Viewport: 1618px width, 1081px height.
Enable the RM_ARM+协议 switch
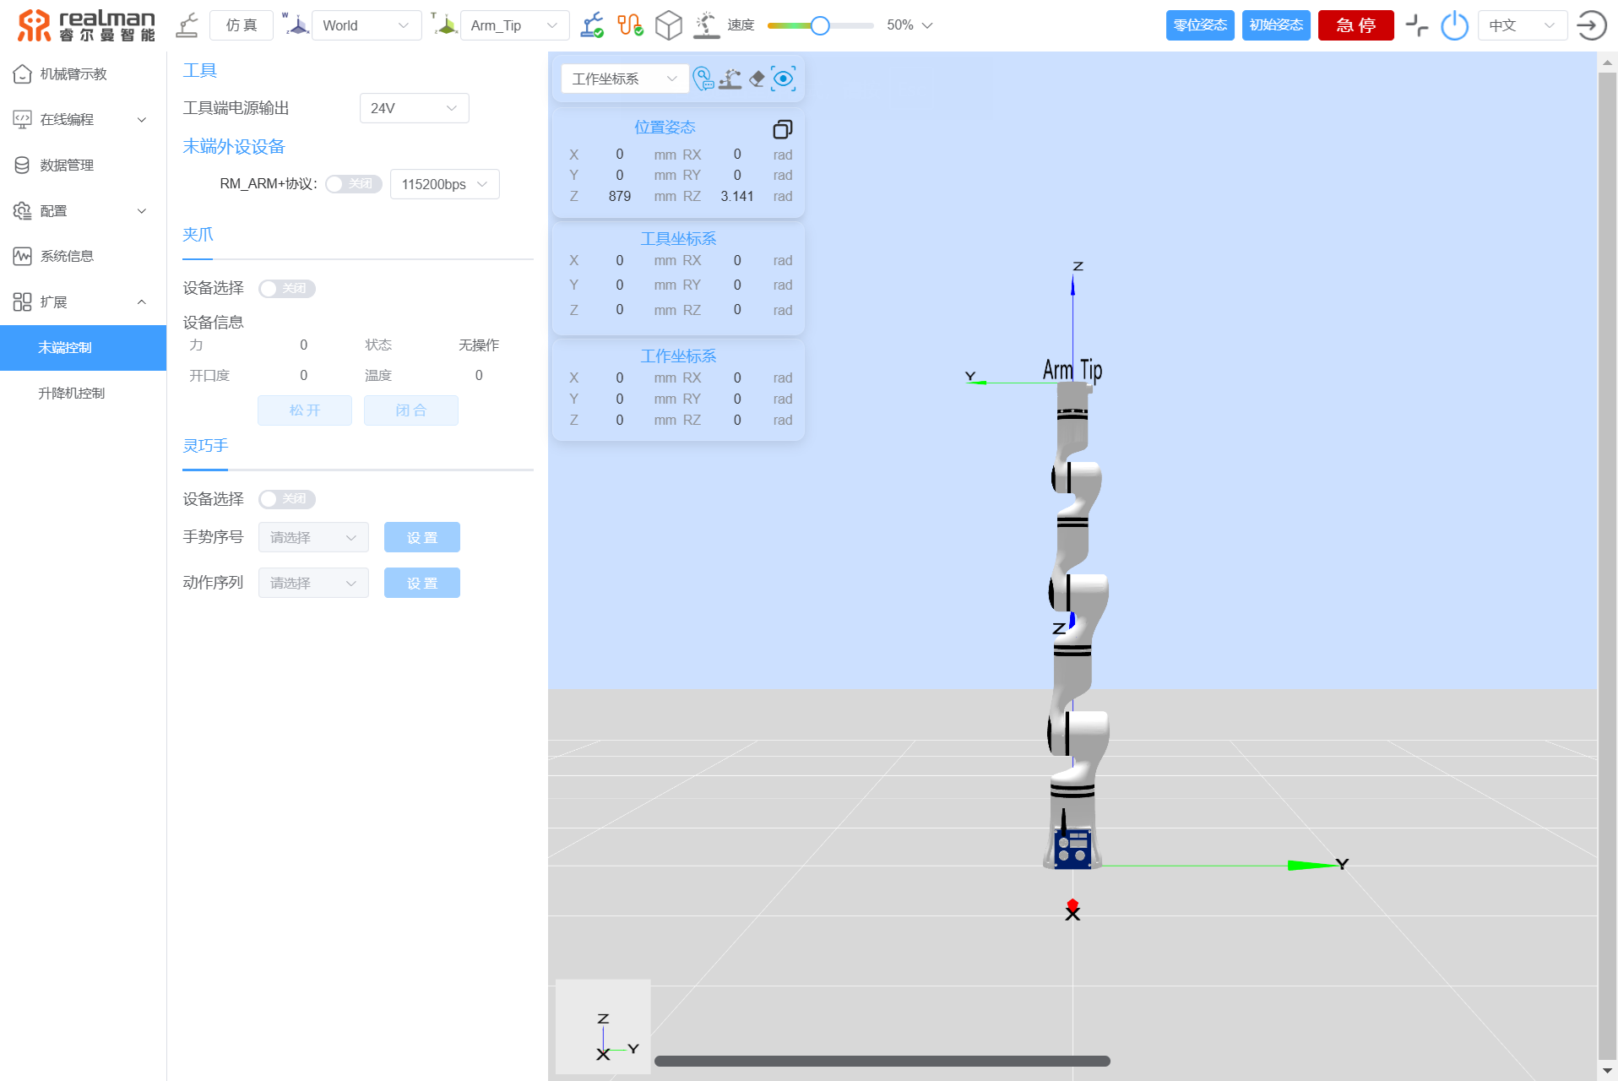(353, 184)
